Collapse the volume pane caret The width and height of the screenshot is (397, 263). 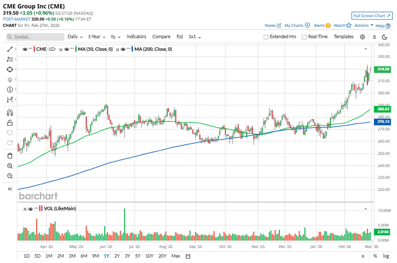tap(366, 209)
